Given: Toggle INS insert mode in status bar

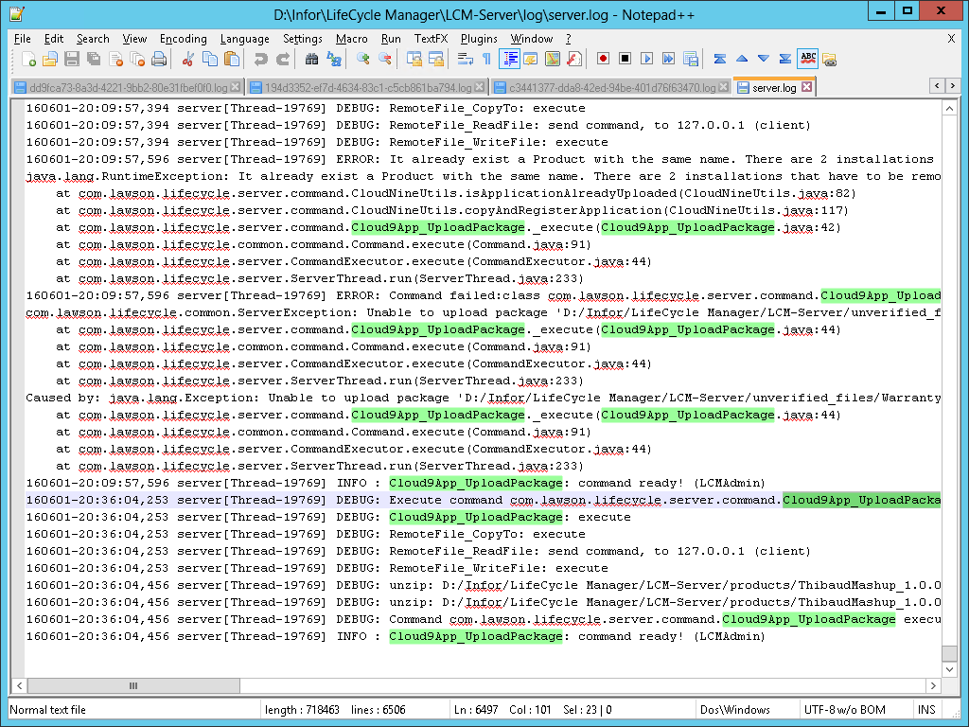Looking at the screenshot, I should tap(926, 710).
